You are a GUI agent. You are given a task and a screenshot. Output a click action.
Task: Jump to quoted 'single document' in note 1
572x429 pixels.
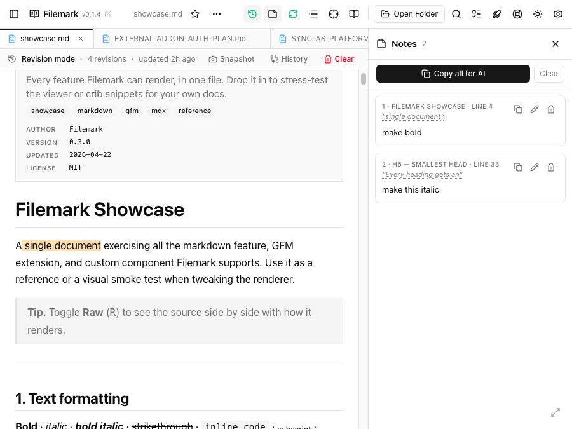(x=413, y=117)
